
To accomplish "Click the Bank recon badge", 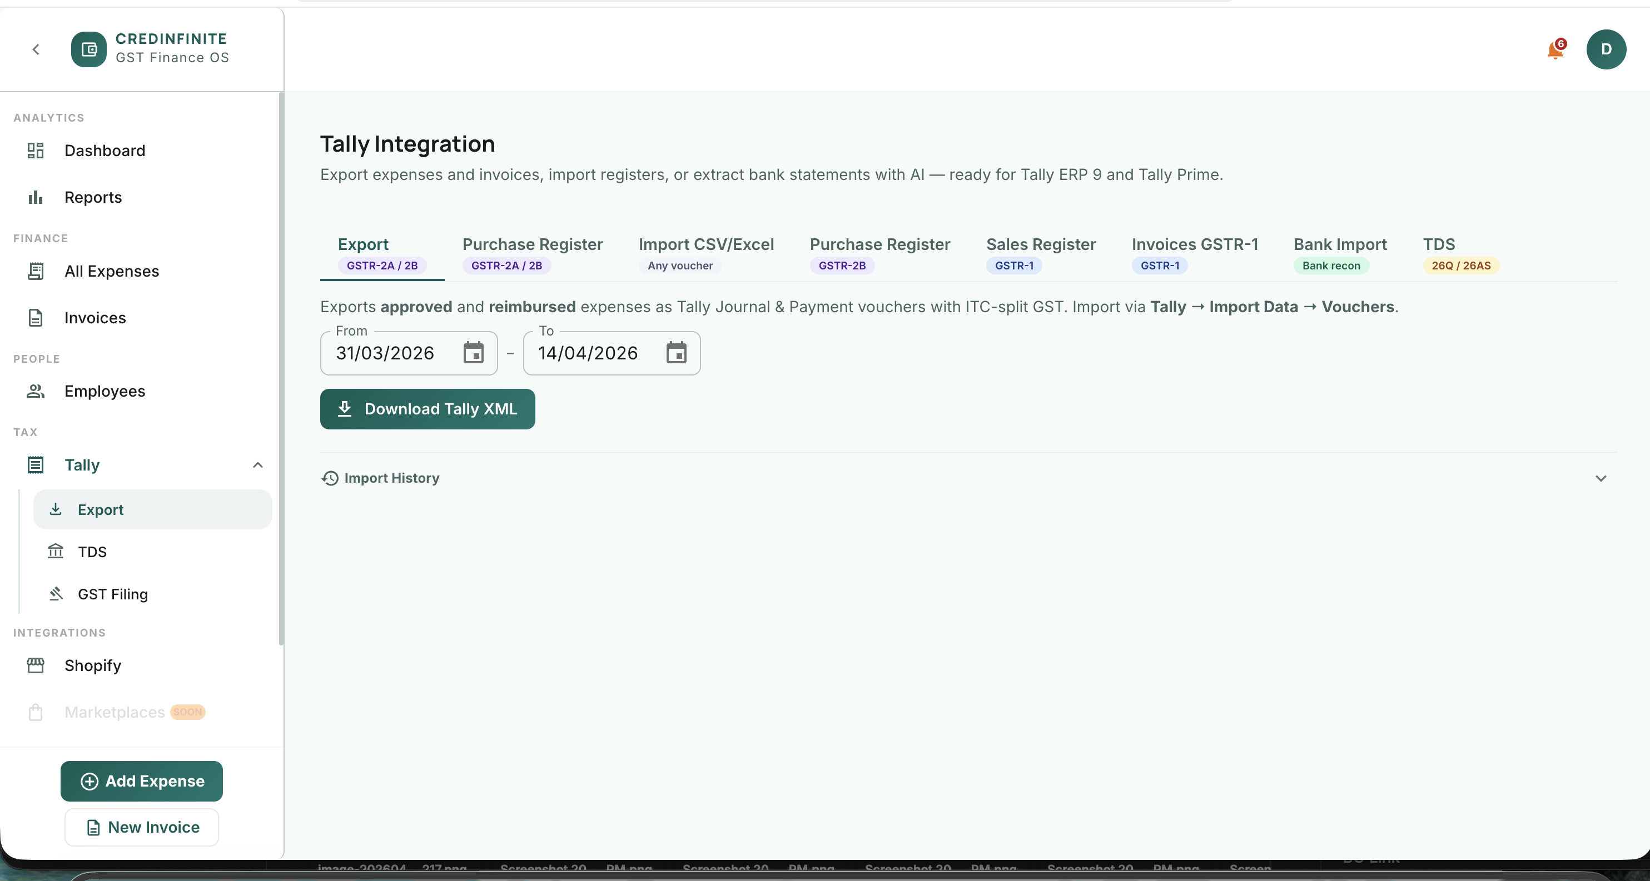I will coord(1331,266).
